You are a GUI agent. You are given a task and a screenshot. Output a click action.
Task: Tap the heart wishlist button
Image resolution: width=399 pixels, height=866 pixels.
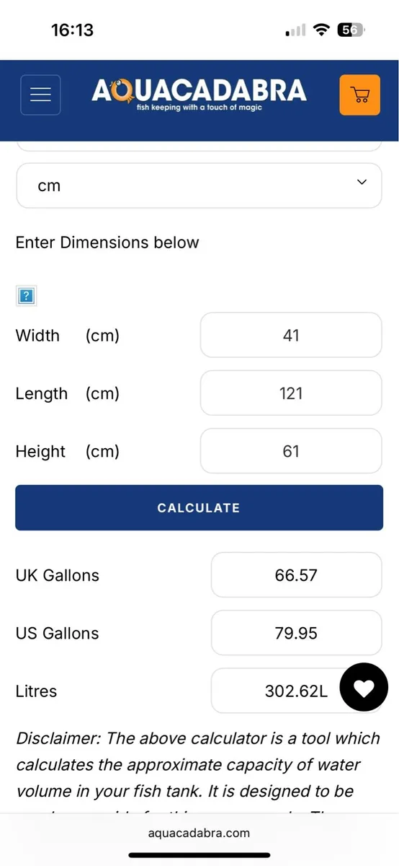pos(364,688)
